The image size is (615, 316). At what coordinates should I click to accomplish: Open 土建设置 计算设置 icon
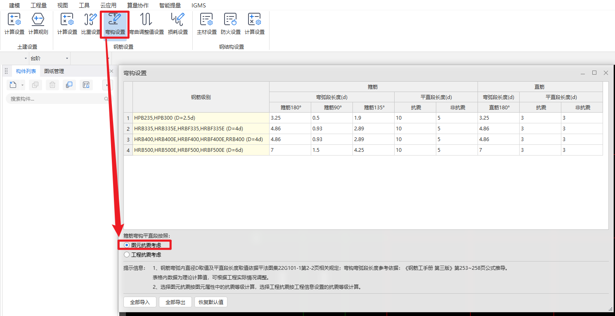(x=14, y=24)
